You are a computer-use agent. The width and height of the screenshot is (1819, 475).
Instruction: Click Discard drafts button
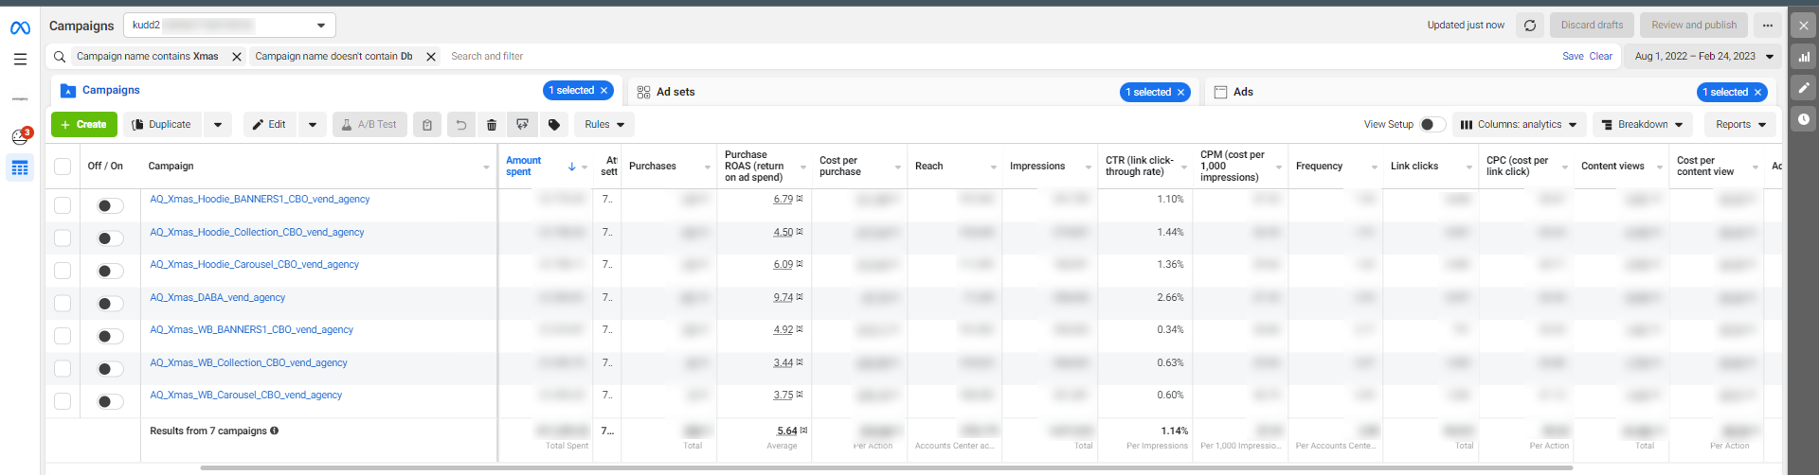pyautogui.click(x=1592, y=26)
